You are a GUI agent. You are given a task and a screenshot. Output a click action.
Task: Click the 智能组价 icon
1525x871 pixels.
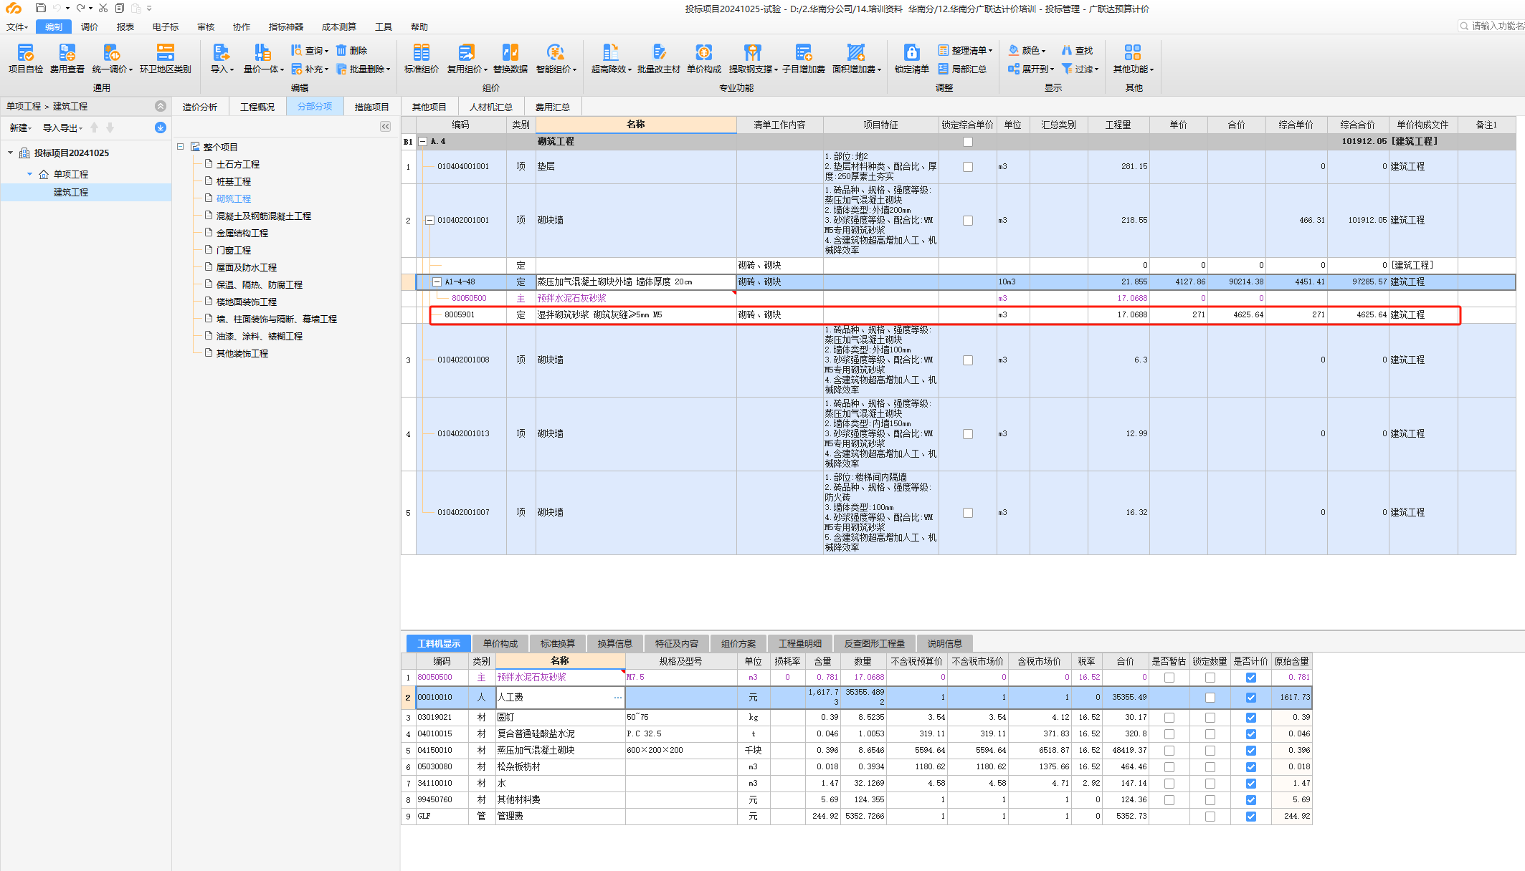click(x=555, y=53)
